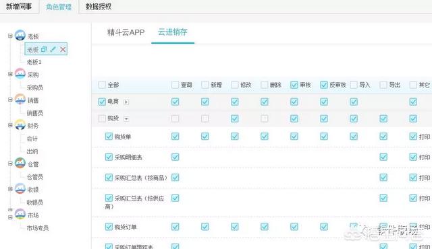Image resolution: width=432 pixels, height=249 pixels.
Task: Check the 删除 column header checkbox
Action: pyautogui.click(x=265, y=85)
